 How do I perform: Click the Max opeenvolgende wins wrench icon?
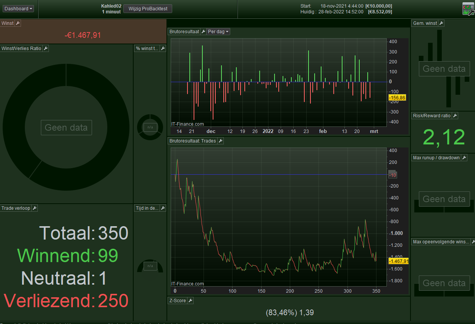(x=473, y=242)
